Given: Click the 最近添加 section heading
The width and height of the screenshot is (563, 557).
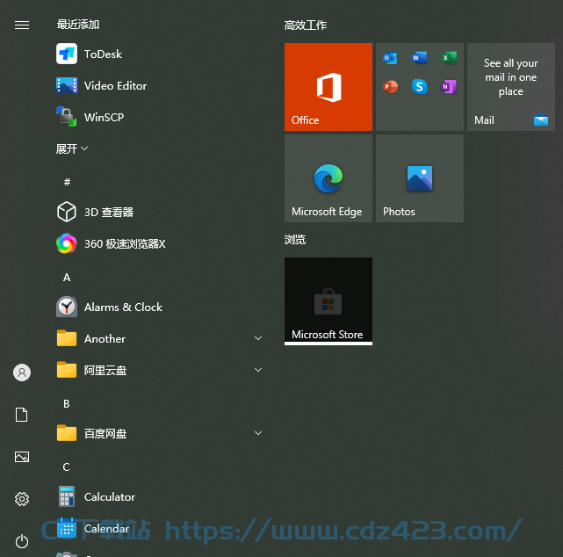Looking at the screenshot, I should point(78,25).
